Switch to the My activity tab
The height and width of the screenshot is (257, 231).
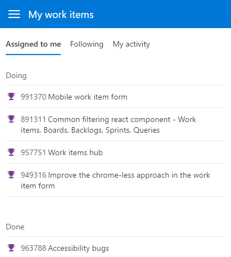[132, 44]
